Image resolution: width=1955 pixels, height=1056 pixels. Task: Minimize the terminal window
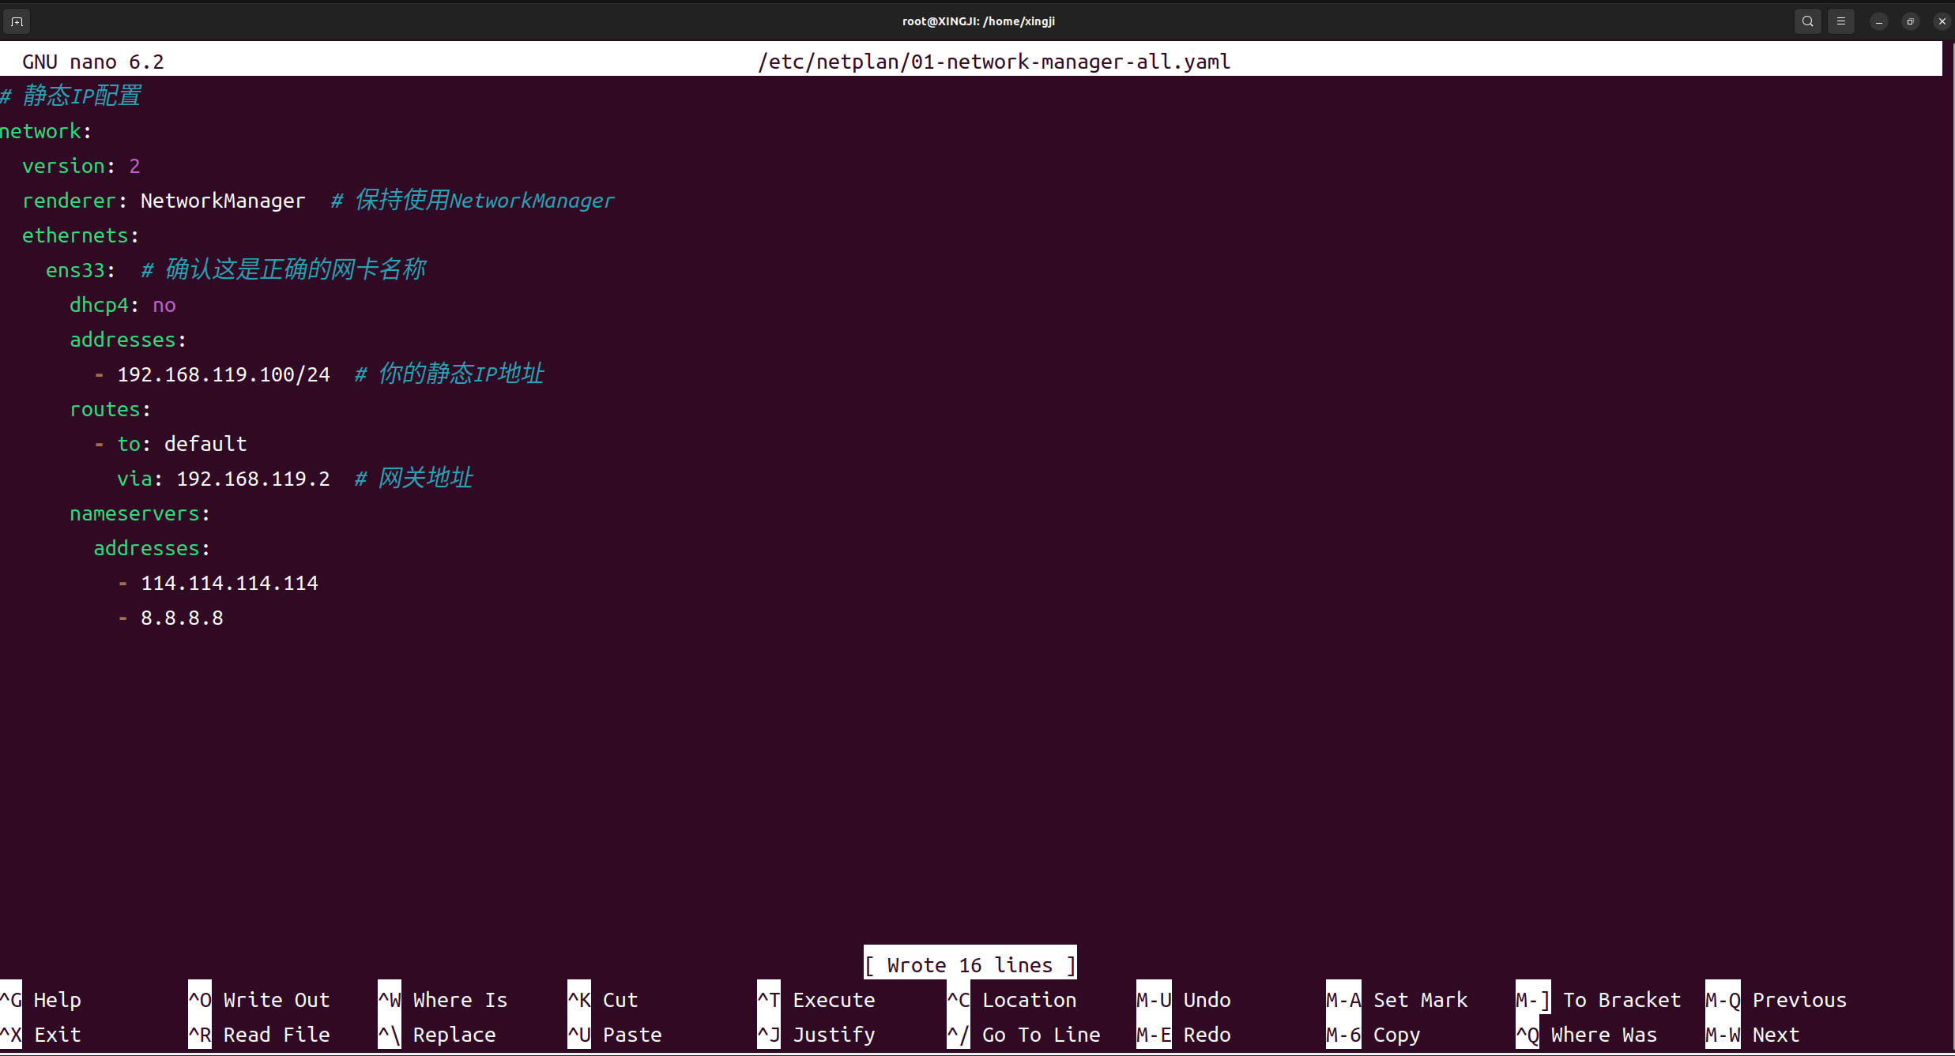pos(1879,21)
